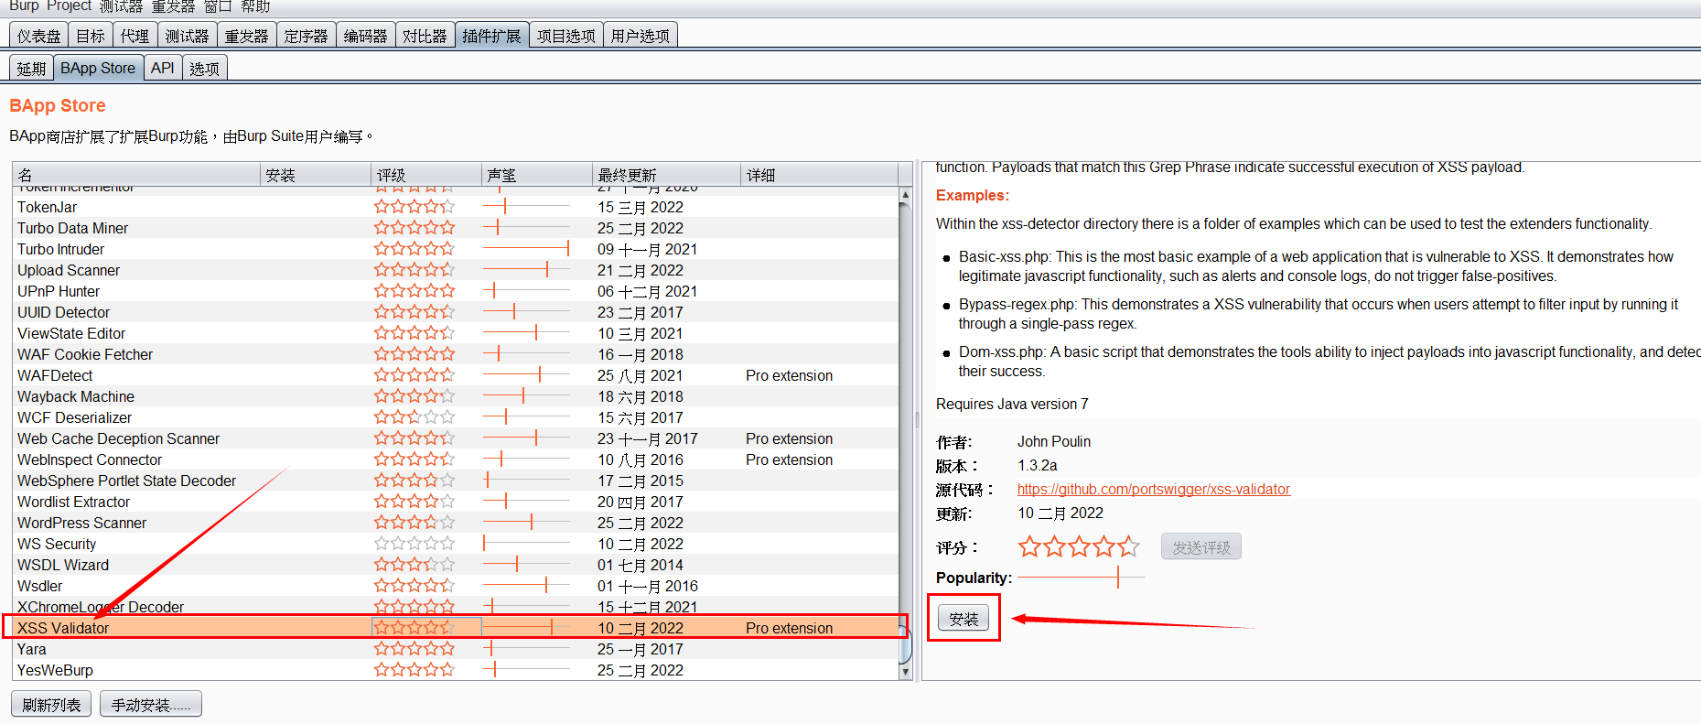
Task: Select the WAFDetect extension
Action: coord(456,375)
